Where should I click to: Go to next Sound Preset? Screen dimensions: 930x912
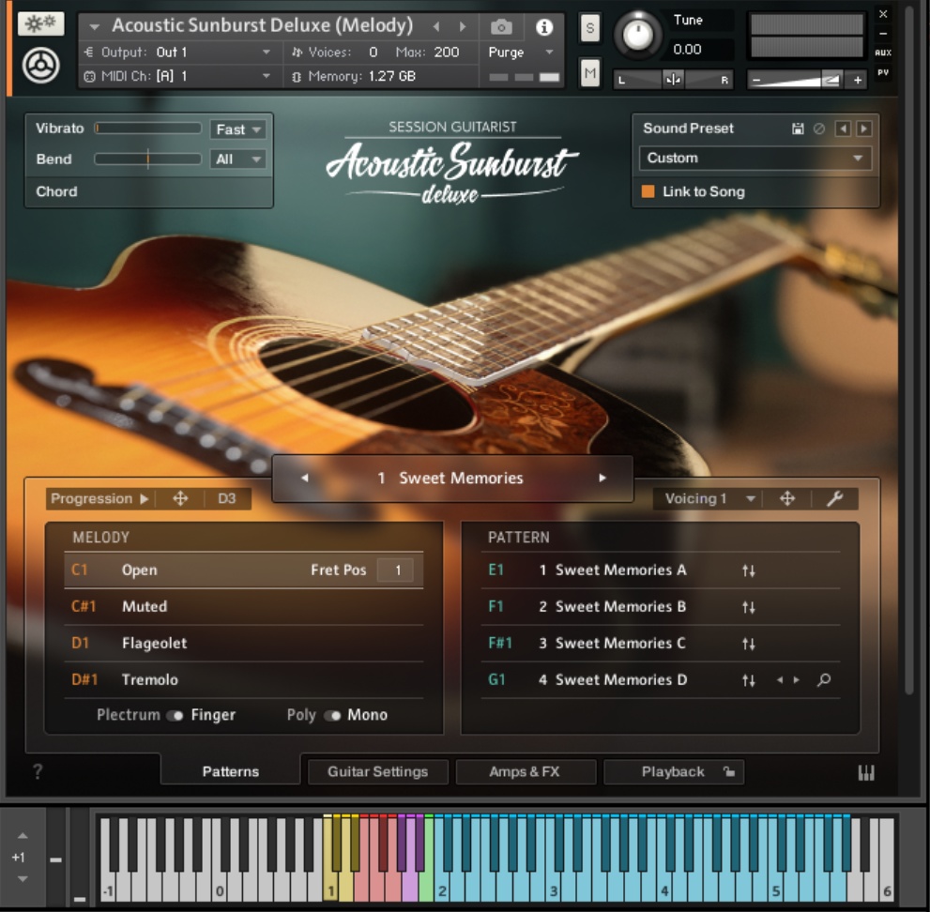click(864, 129)
